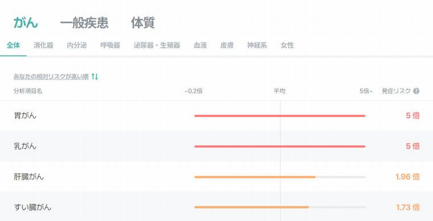Select the 消化器 category tab

coord(43,45)
